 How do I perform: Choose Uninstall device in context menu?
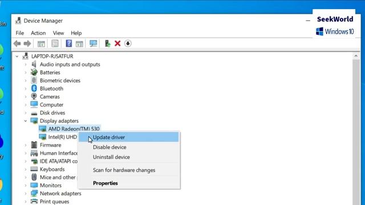click(128, 157)
